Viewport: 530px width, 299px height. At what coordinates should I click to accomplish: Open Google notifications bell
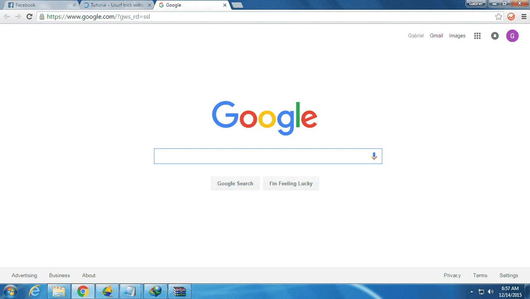tap(495, 36)
